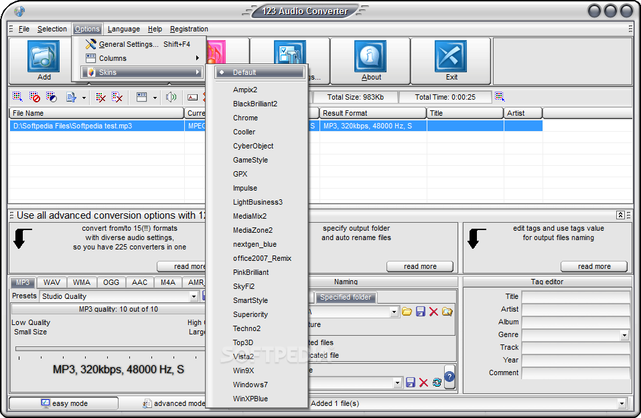Click the blue question mark help button
641x418 pixels.
click(449, 377)
